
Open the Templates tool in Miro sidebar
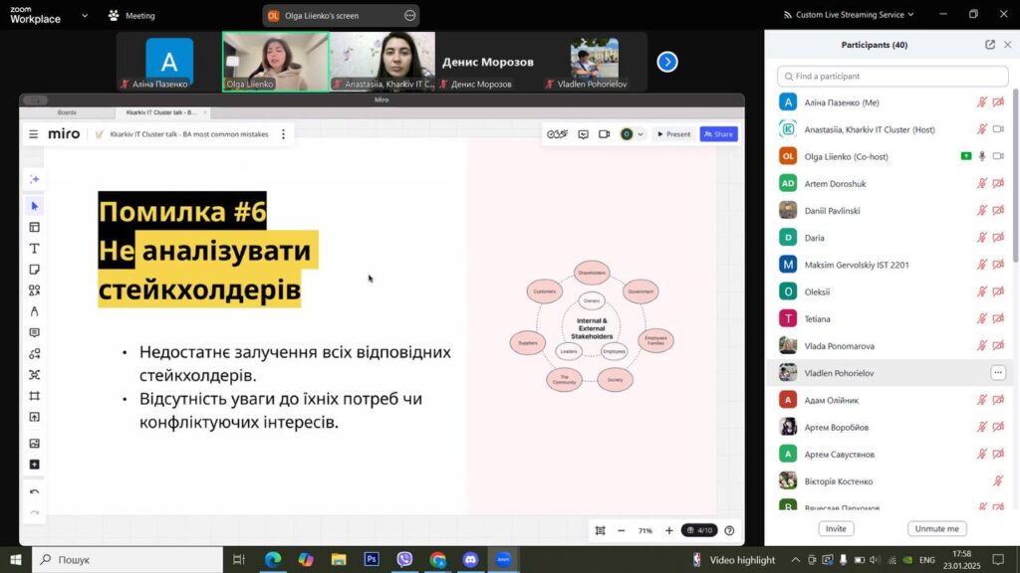[x=35, y=228]
